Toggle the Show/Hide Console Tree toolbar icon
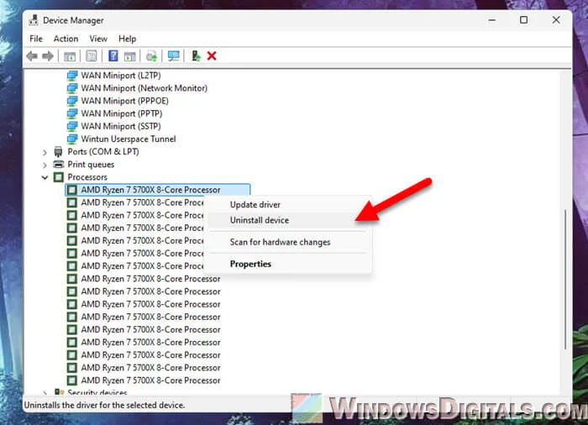This screenshot has height=425, width=588. (70, 56)
